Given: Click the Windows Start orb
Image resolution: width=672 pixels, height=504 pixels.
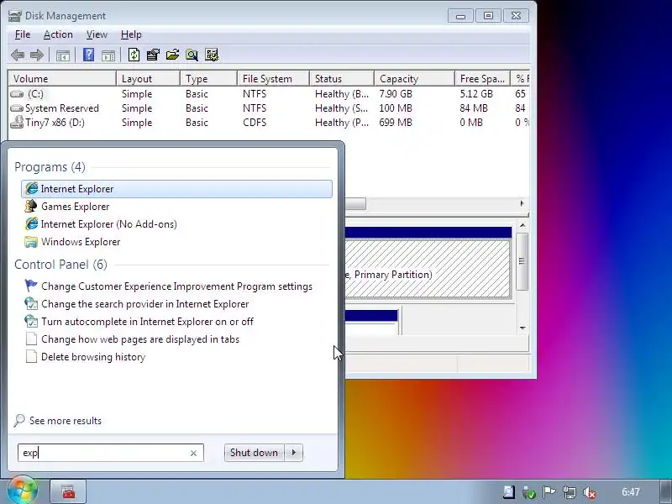Looking at the screenshot, I should [x=22, y=491].
